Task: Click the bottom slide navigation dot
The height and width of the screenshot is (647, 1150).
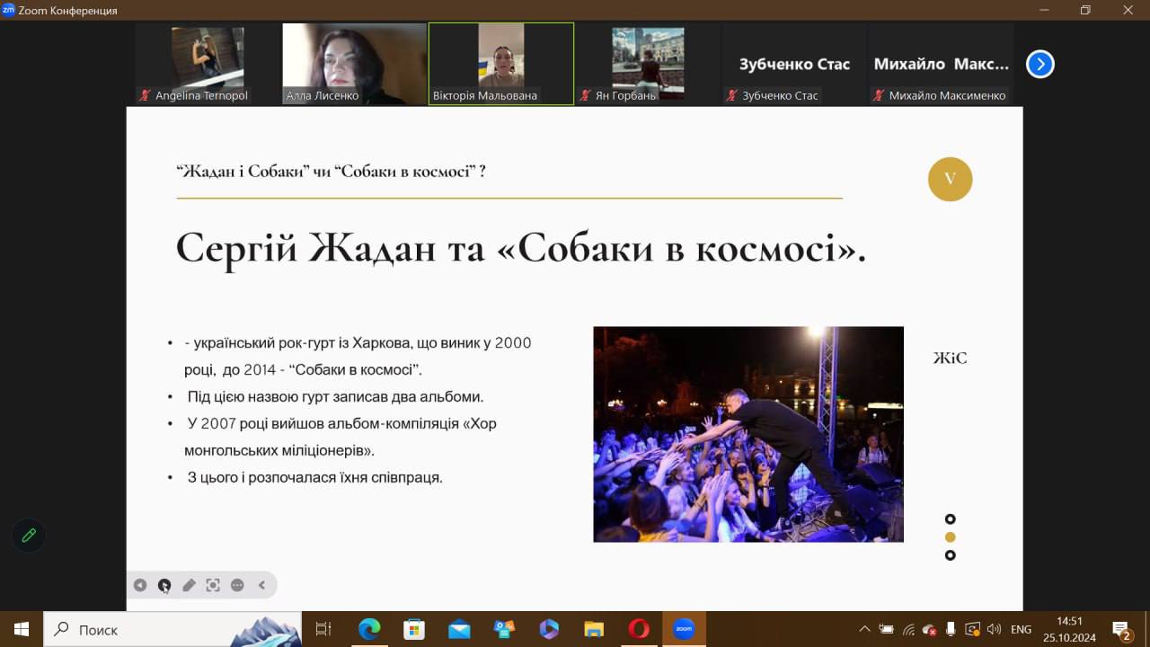Action: [x=950, y=555]
